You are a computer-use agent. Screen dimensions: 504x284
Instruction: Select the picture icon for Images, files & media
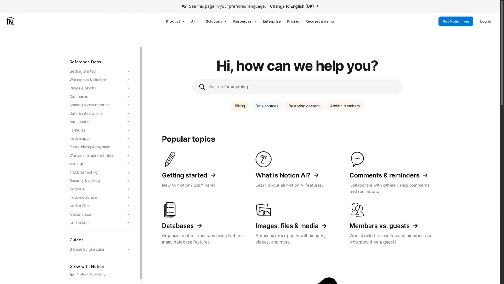tap(263, 210)
